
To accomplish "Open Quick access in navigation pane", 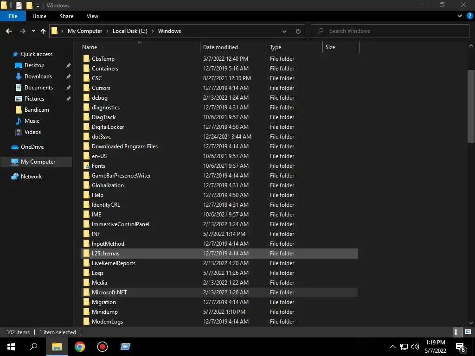I will [x=36, y=54].
